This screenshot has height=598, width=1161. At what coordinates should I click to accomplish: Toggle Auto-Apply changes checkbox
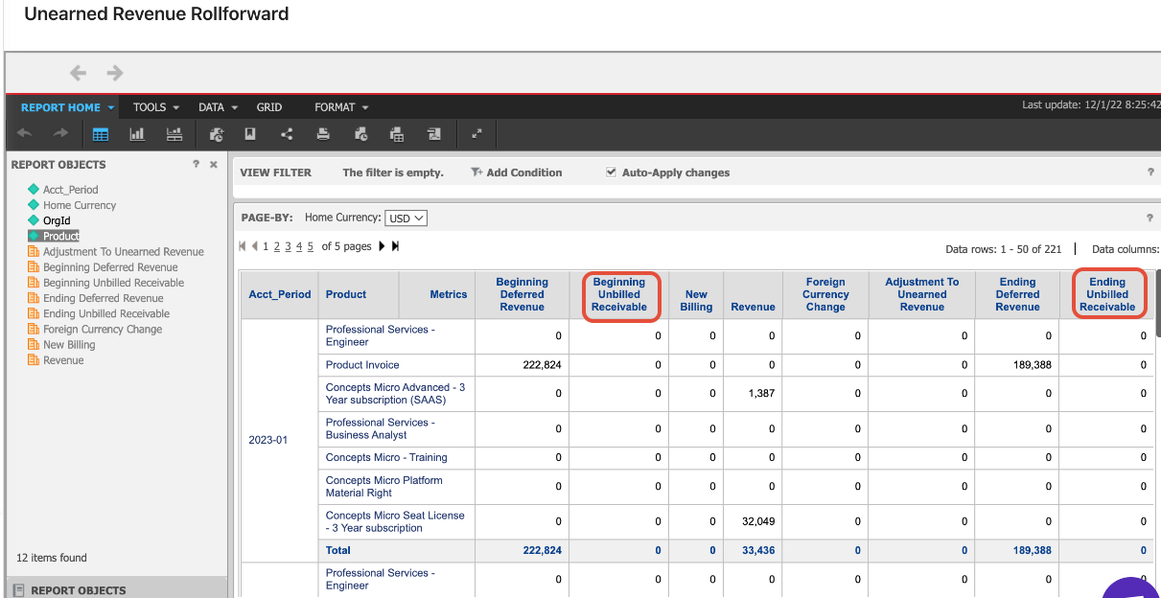[x=612, y=172]
